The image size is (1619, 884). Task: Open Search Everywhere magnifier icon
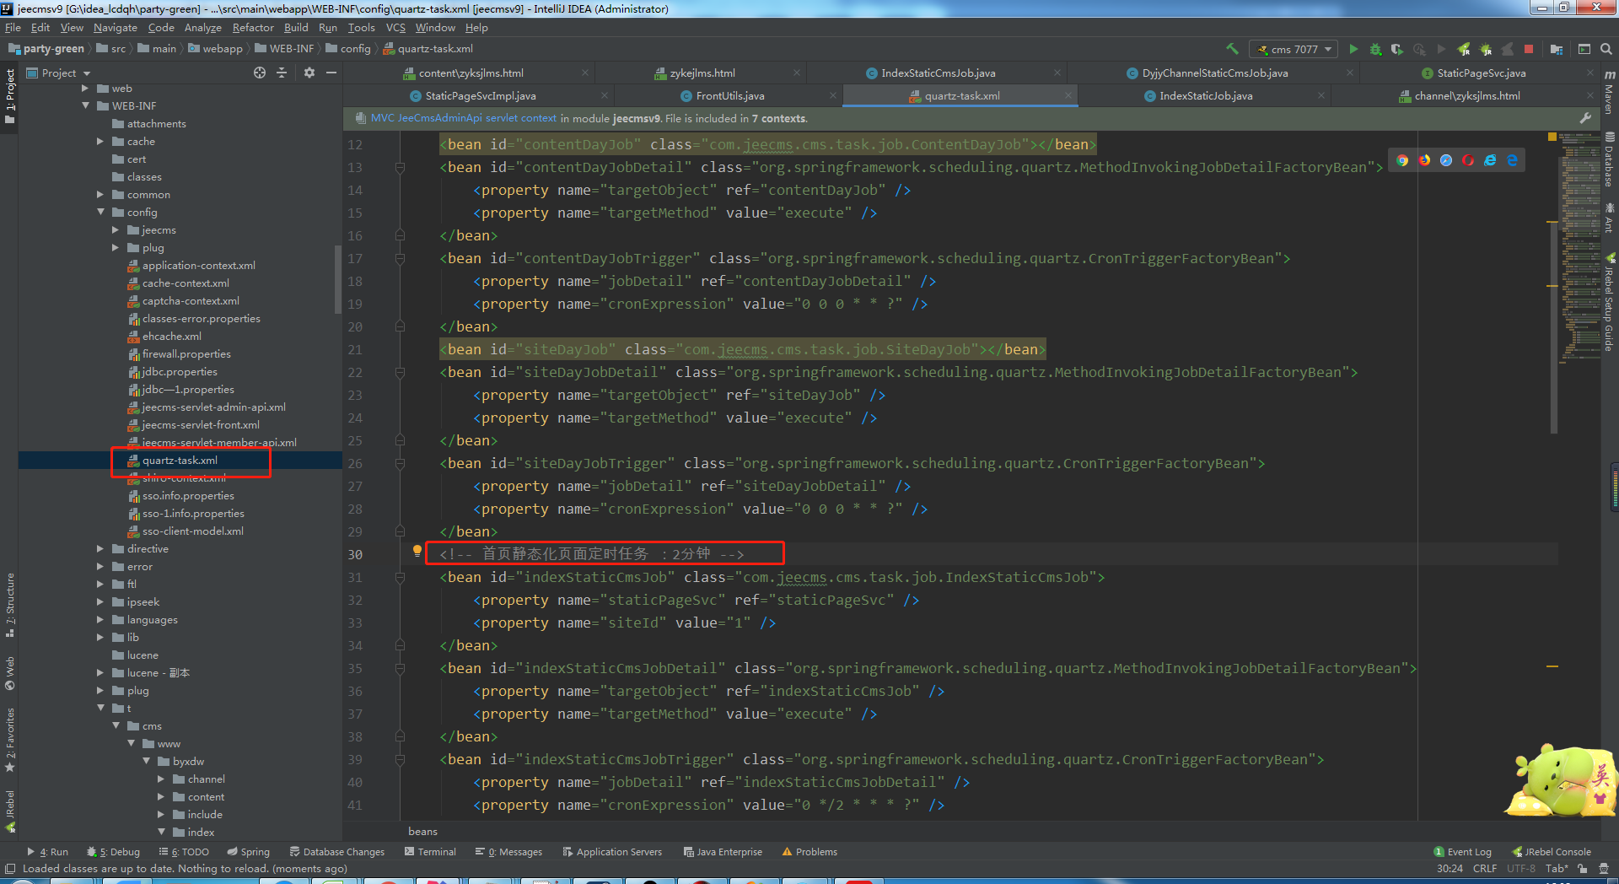pos(1606,49)
